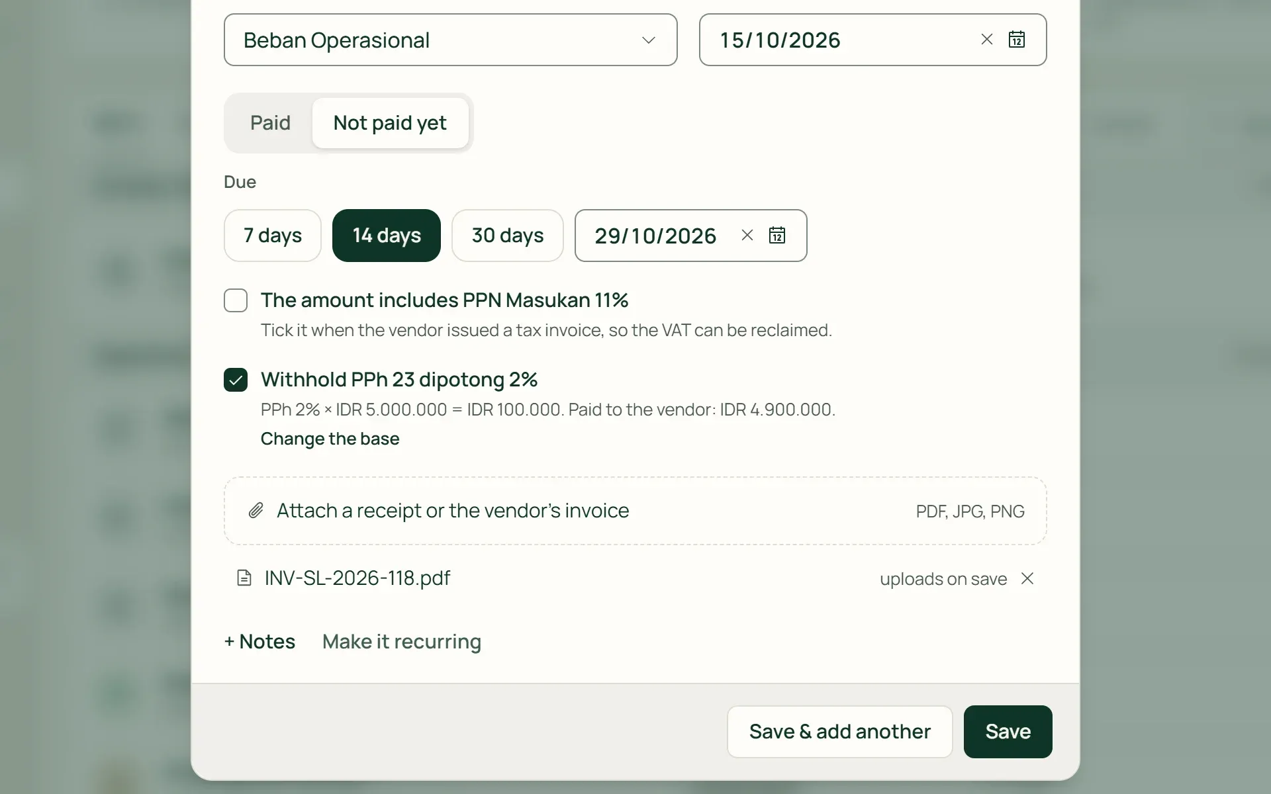Click the document icon beside INV-SL-2026-118.pdf
Viewport: 1271px width, 794px height.
click(244, 578)
